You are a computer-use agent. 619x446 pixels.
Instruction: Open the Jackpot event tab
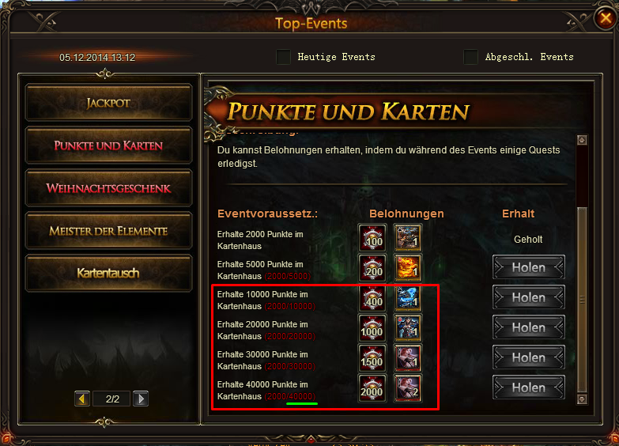pos(108,103)
